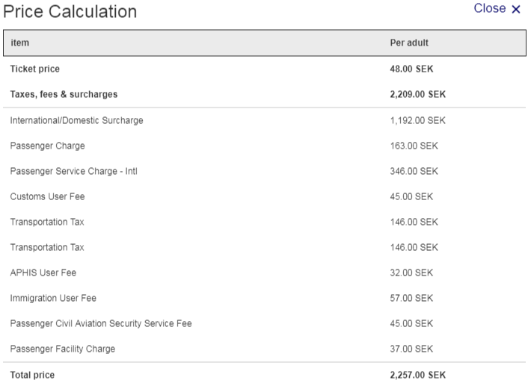Select the Taxes, fees & surcharges row
528x386 pixels.
click(x=64, y=95)
